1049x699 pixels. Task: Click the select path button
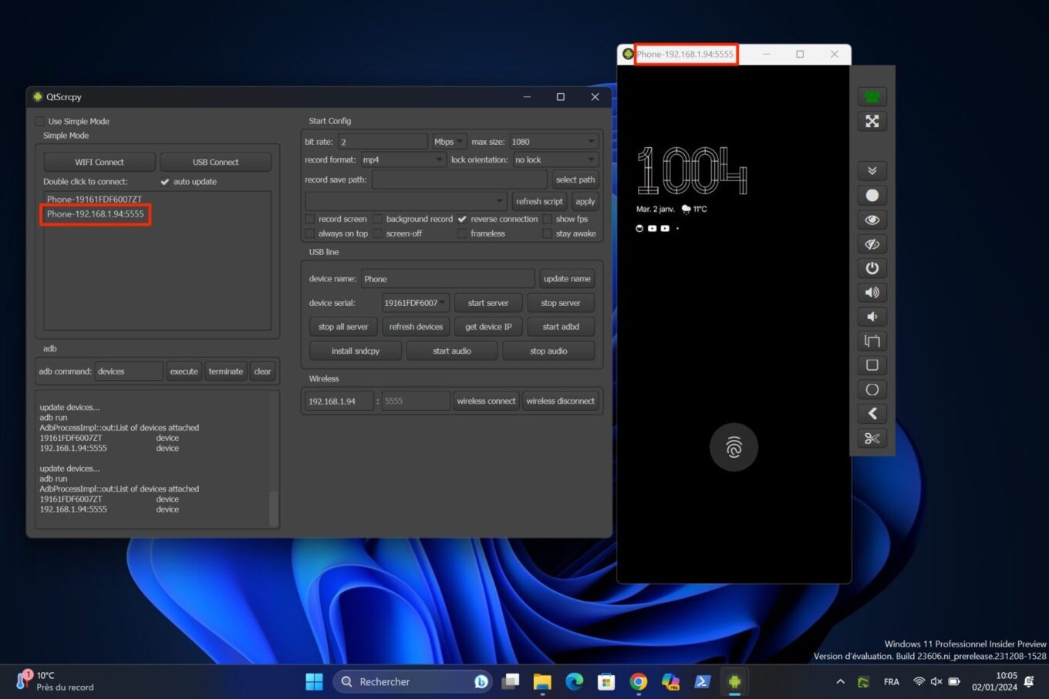(x=575, y=180)
